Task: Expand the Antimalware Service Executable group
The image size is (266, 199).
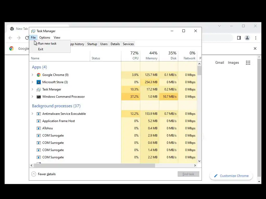Action: (32, 114)
